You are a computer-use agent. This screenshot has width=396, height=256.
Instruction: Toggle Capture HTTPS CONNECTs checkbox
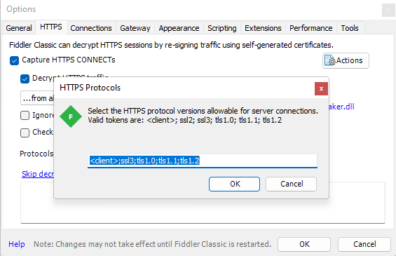coord(15,60)
